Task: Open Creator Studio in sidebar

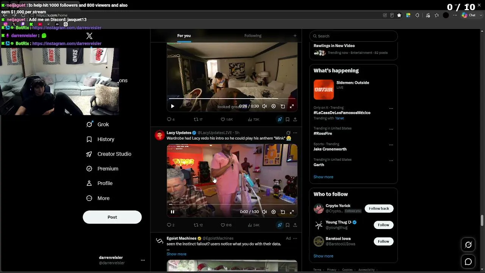Action: pyautogui.click(x=109, y=154)
